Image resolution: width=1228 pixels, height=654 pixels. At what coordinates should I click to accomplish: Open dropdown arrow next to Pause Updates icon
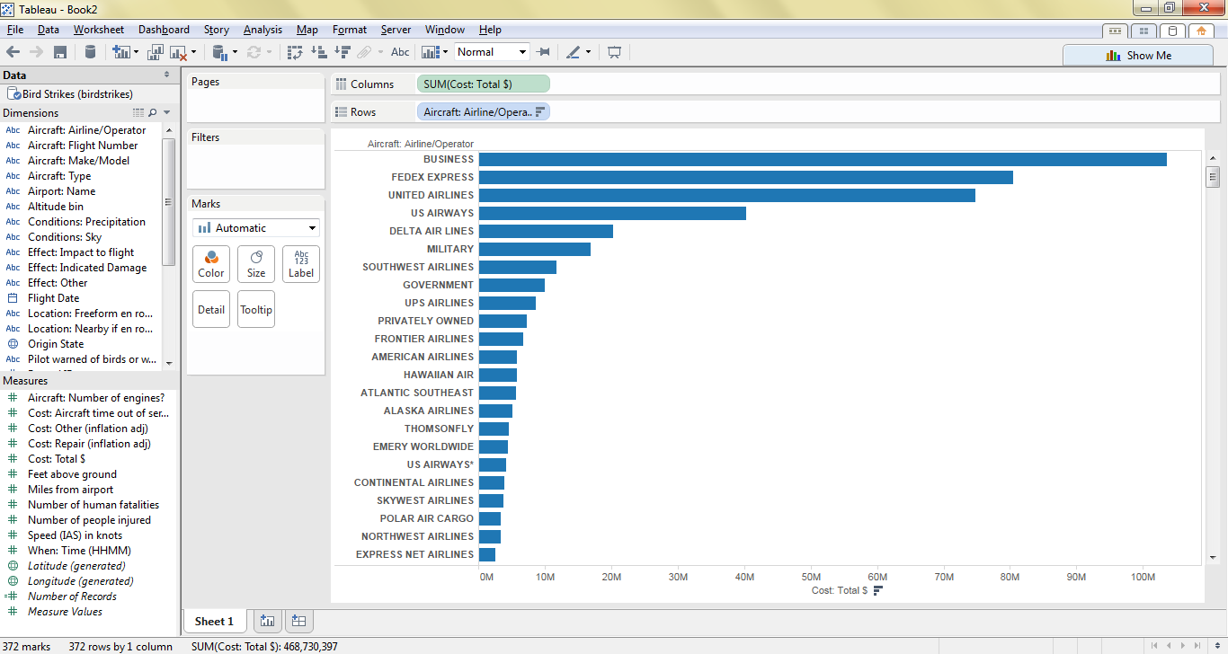pyautogui.click(x=235, y=52)
